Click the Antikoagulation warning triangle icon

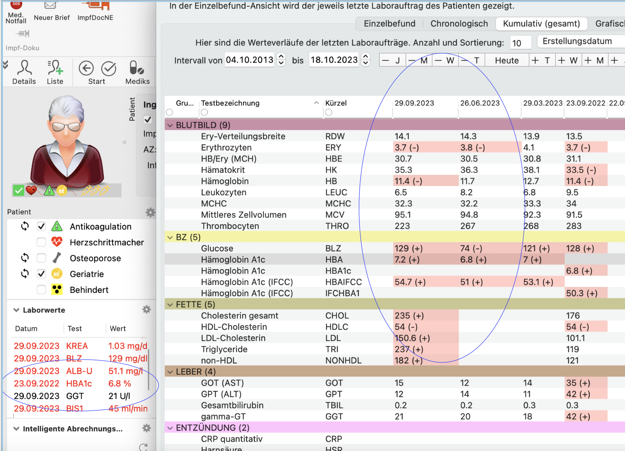click(57, 226)
